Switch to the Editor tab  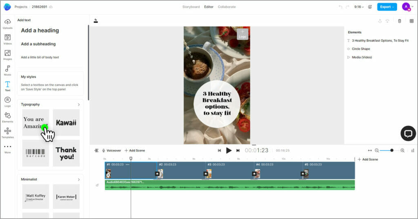click(209, 7)
